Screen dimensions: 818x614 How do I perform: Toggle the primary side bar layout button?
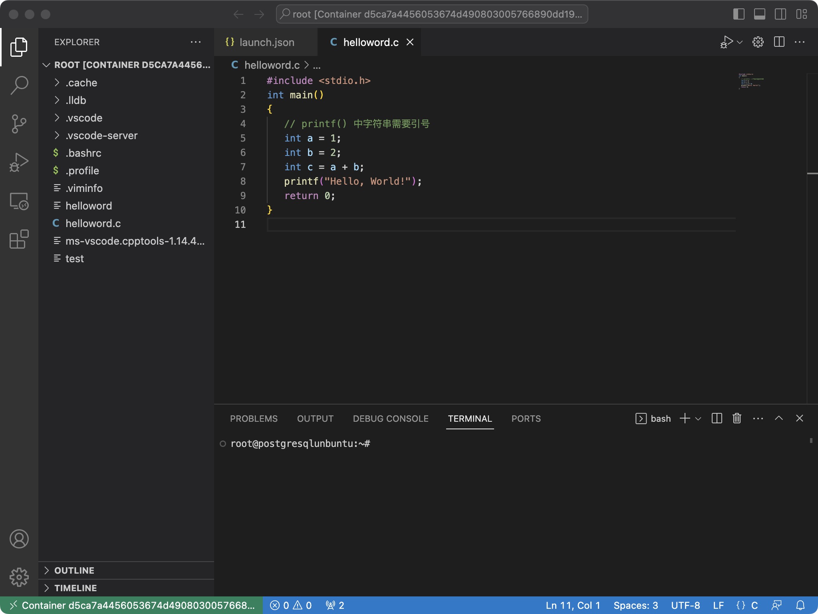click(739, 14)
